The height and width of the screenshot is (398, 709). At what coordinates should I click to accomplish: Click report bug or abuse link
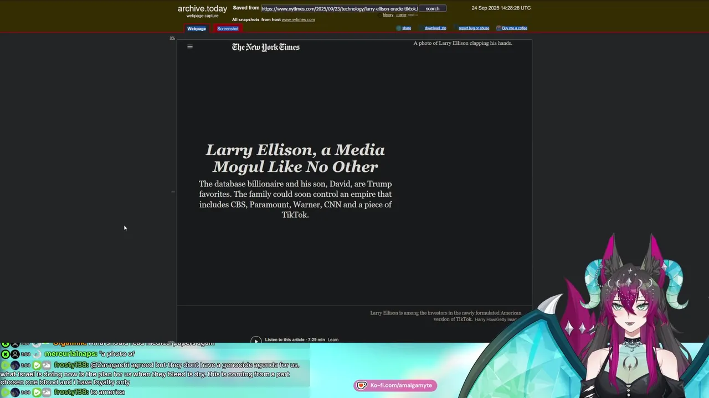[474, 28]
